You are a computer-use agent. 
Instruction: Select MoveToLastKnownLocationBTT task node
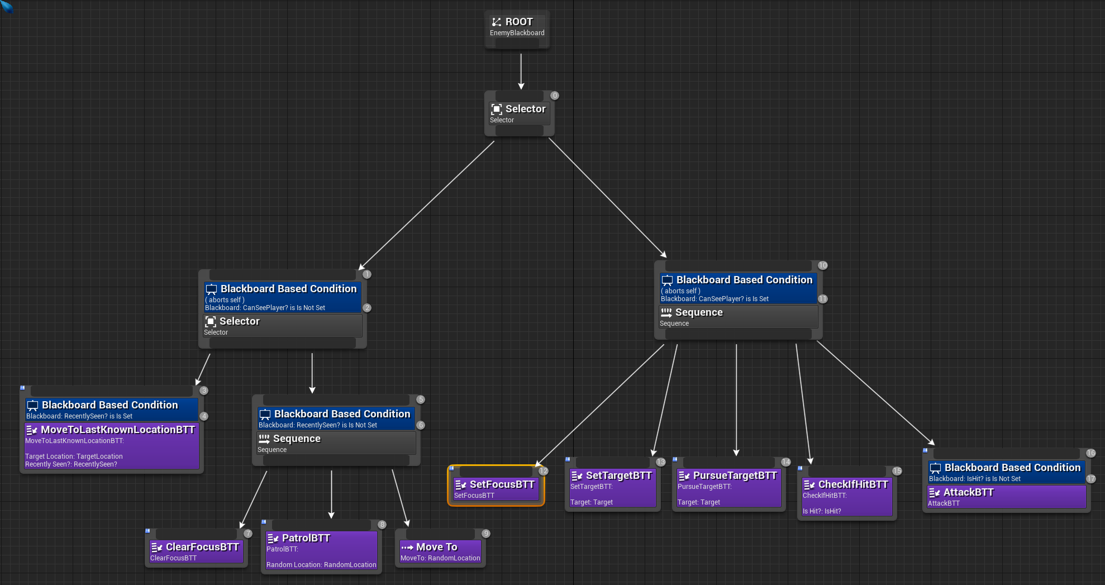coord(112,446)
